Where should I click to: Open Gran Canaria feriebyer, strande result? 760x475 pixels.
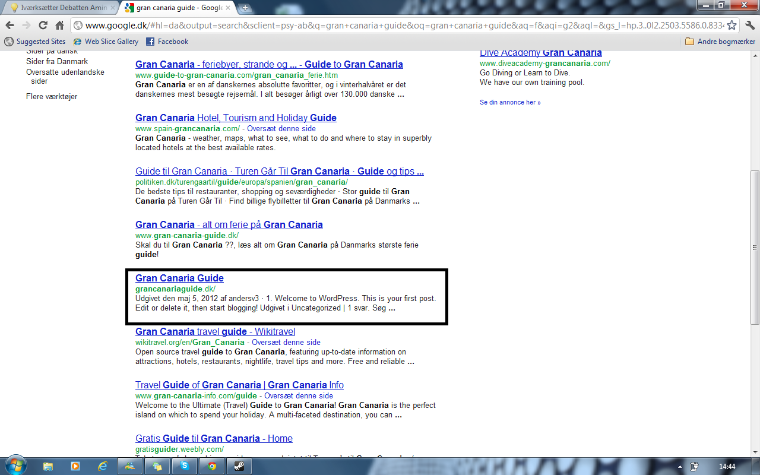(x=269, y=64)
